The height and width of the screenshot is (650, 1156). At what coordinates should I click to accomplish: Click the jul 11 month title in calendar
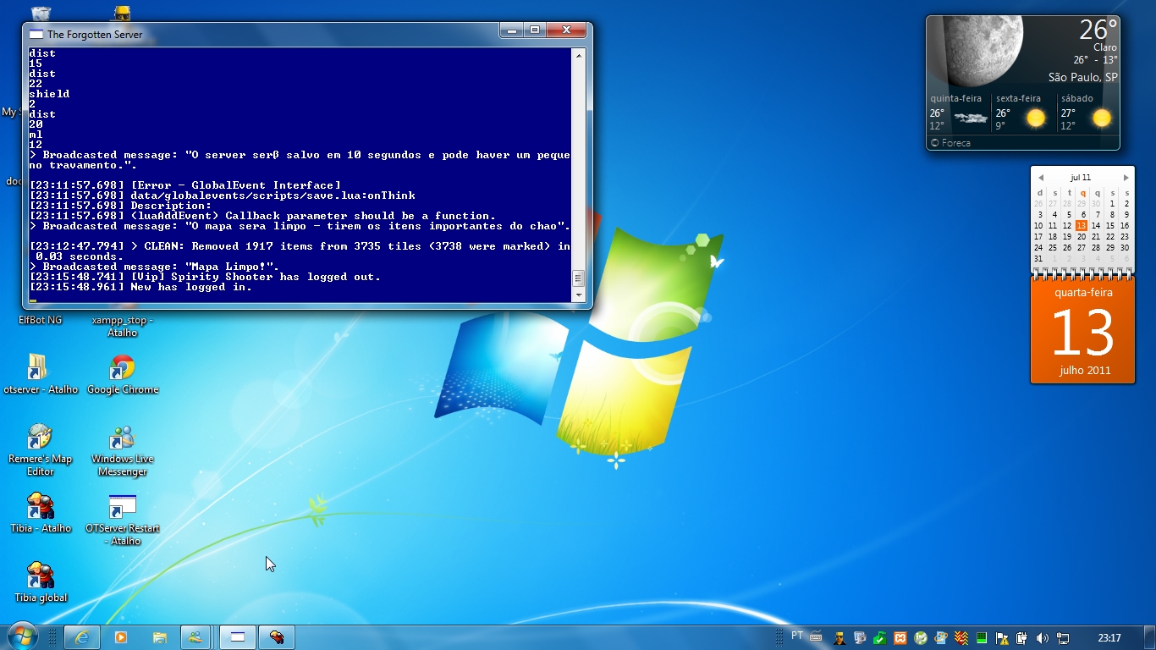[x=1081, y=178]
